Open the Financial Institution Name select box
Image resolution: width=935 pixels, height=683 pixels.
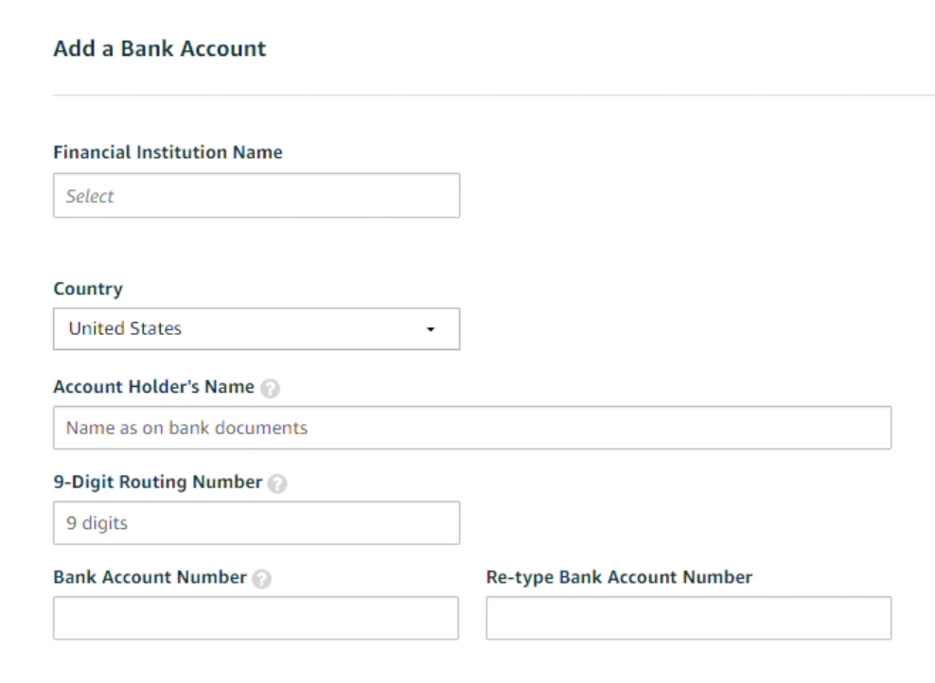click(x=256, y=196)
